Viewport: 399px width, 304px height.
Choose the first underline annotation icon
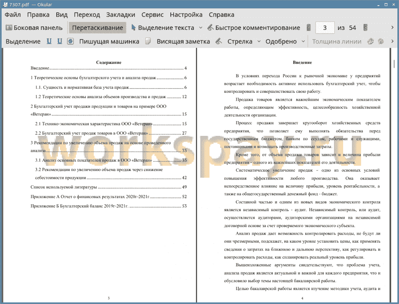pos(49,41)
